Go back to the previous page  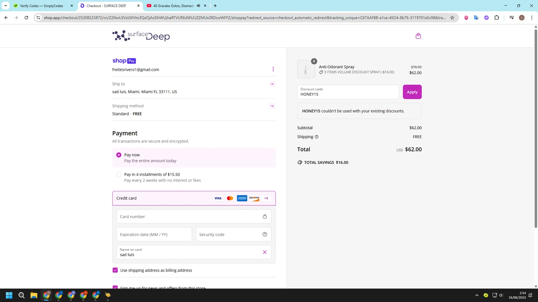(6, 18)
